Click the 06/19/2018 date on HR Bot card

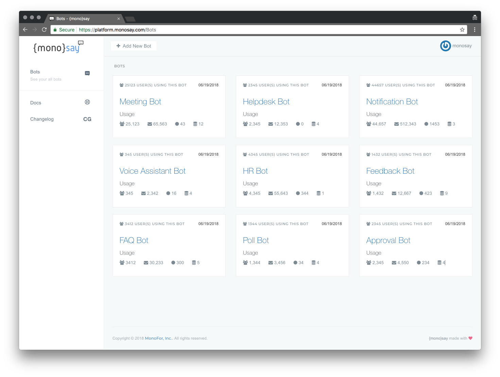[332, 154]
